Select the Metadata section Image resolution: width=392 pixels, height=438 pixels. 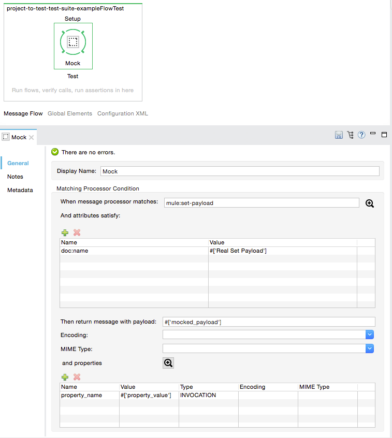pyautogui.click(x=20, y=190)
